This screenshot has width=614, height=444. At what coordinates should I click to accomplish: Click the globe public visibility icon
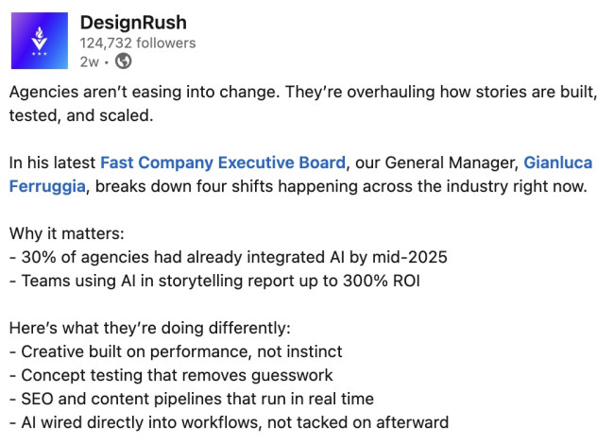point(123,60)
